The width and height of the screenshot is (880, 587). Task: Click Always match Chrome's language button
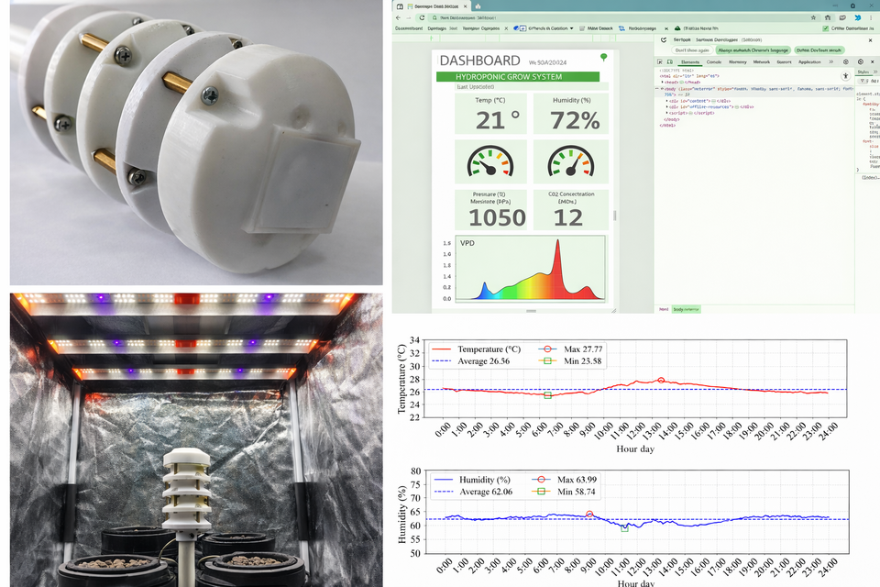coord(753,50)
